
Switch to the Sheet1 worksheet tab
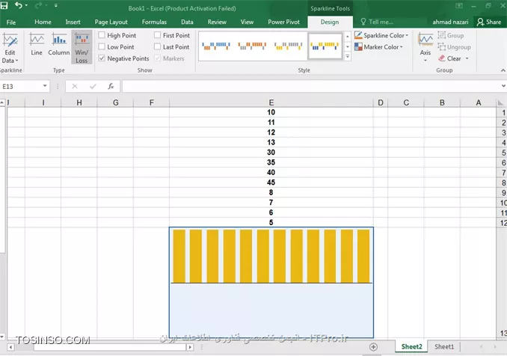[x=444, y=347]
